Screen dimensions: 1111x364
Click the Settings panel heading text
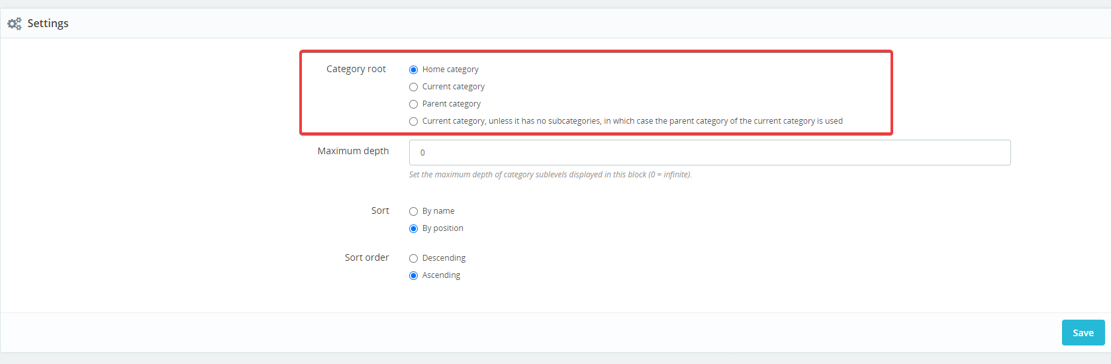pyautogui.click(x=48, y=23)
